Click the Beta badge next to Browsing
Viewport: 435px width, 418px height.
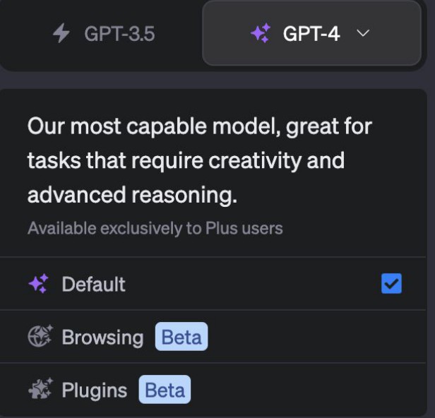181,337
